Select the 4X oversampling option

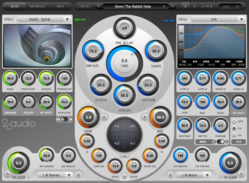234,135
